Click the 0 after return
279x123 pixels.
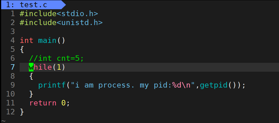pos(63,103)
